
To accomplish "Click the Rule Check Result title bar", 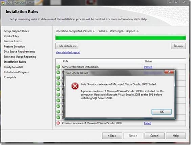I will pos(114,73).
